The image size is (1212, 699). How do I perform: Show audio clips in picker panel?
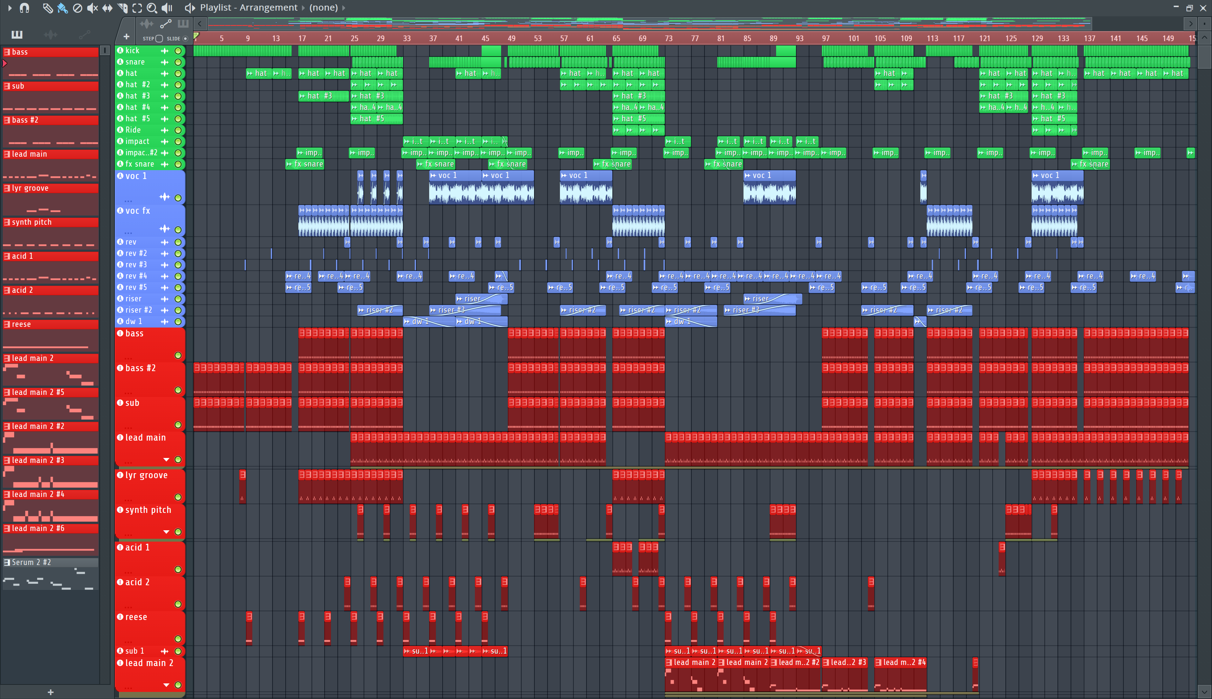(x=50, y=34)
